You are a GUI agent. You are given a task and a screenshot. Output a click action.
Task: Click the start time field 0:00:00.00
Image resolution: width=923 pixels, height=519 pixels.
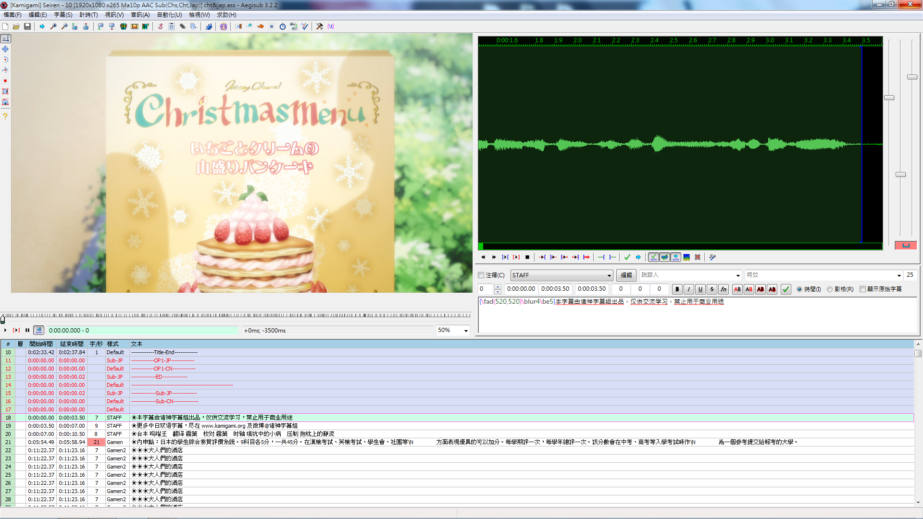click(521, 289)
